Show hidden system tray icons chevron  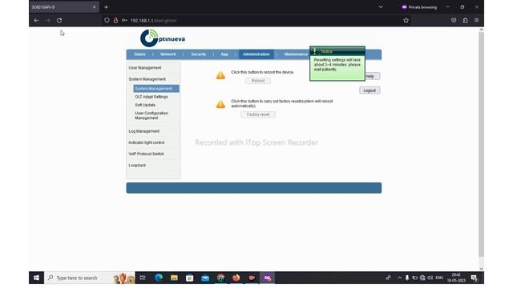tap(399, 278)
